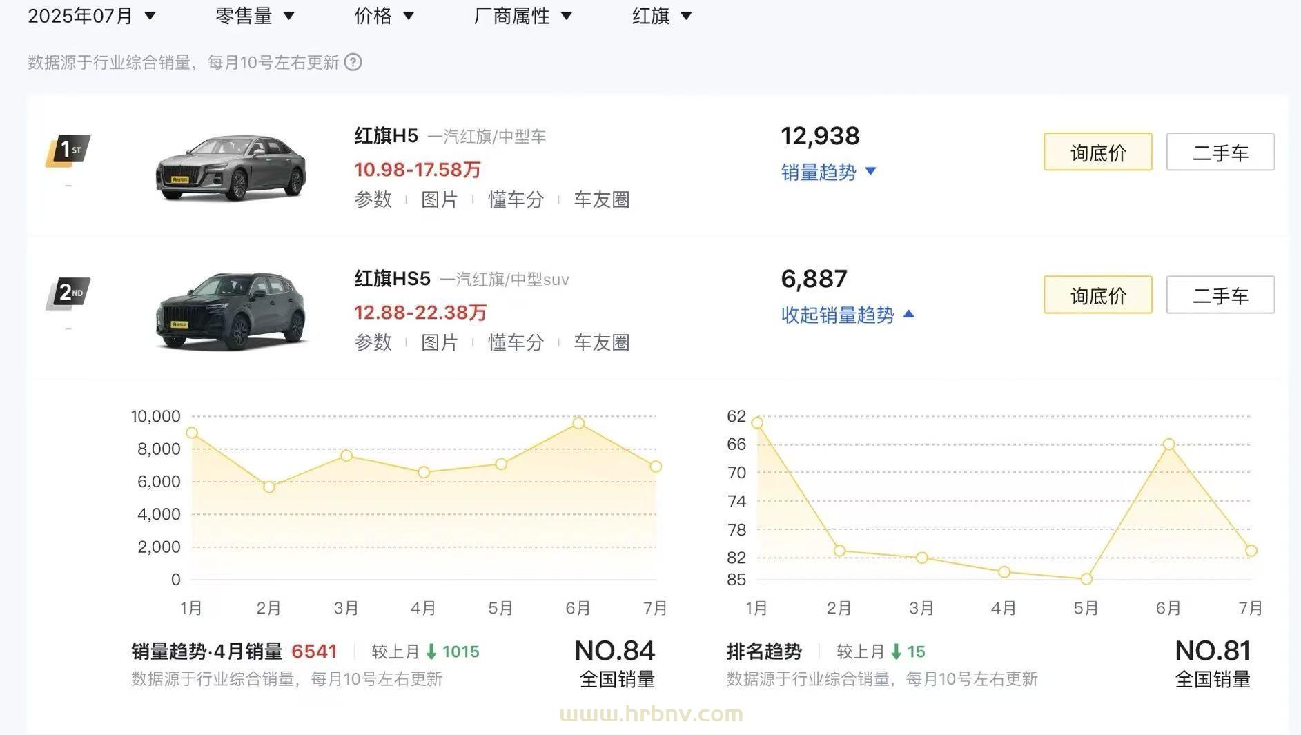
Task: Open the 零售量 filter dropdown
Action: pos(255,16)
